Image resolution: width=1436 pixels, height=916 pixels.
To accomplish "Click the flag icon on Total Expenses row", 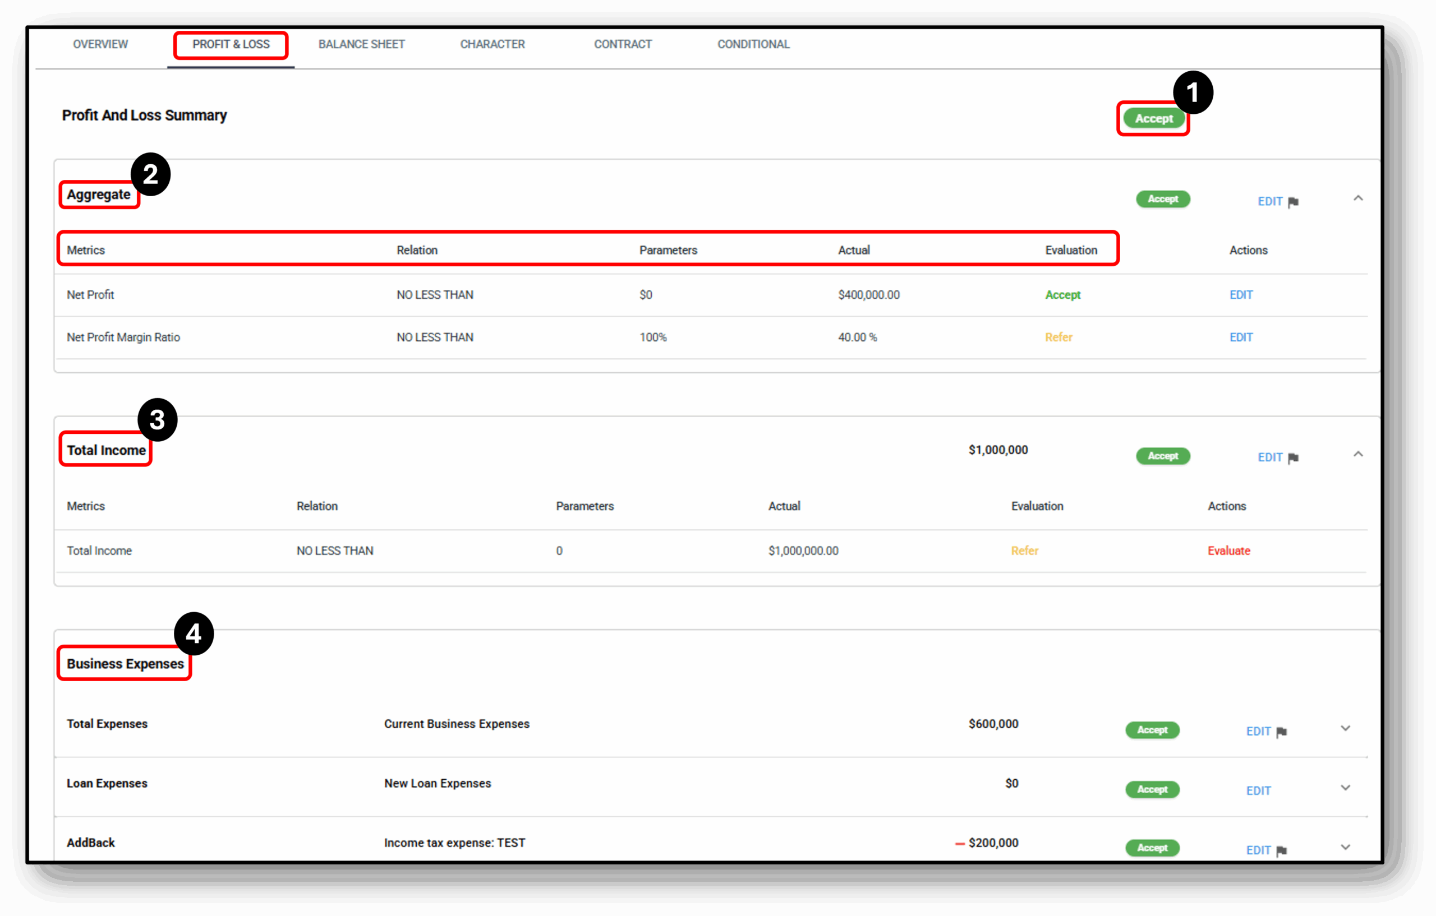I will [x=1282, y=732].
